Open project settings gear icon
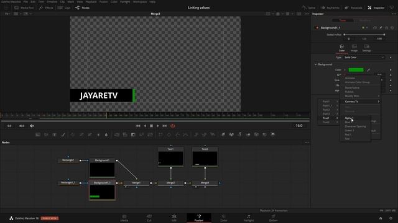Screen dimensions: 398x223 coord(391,218)
